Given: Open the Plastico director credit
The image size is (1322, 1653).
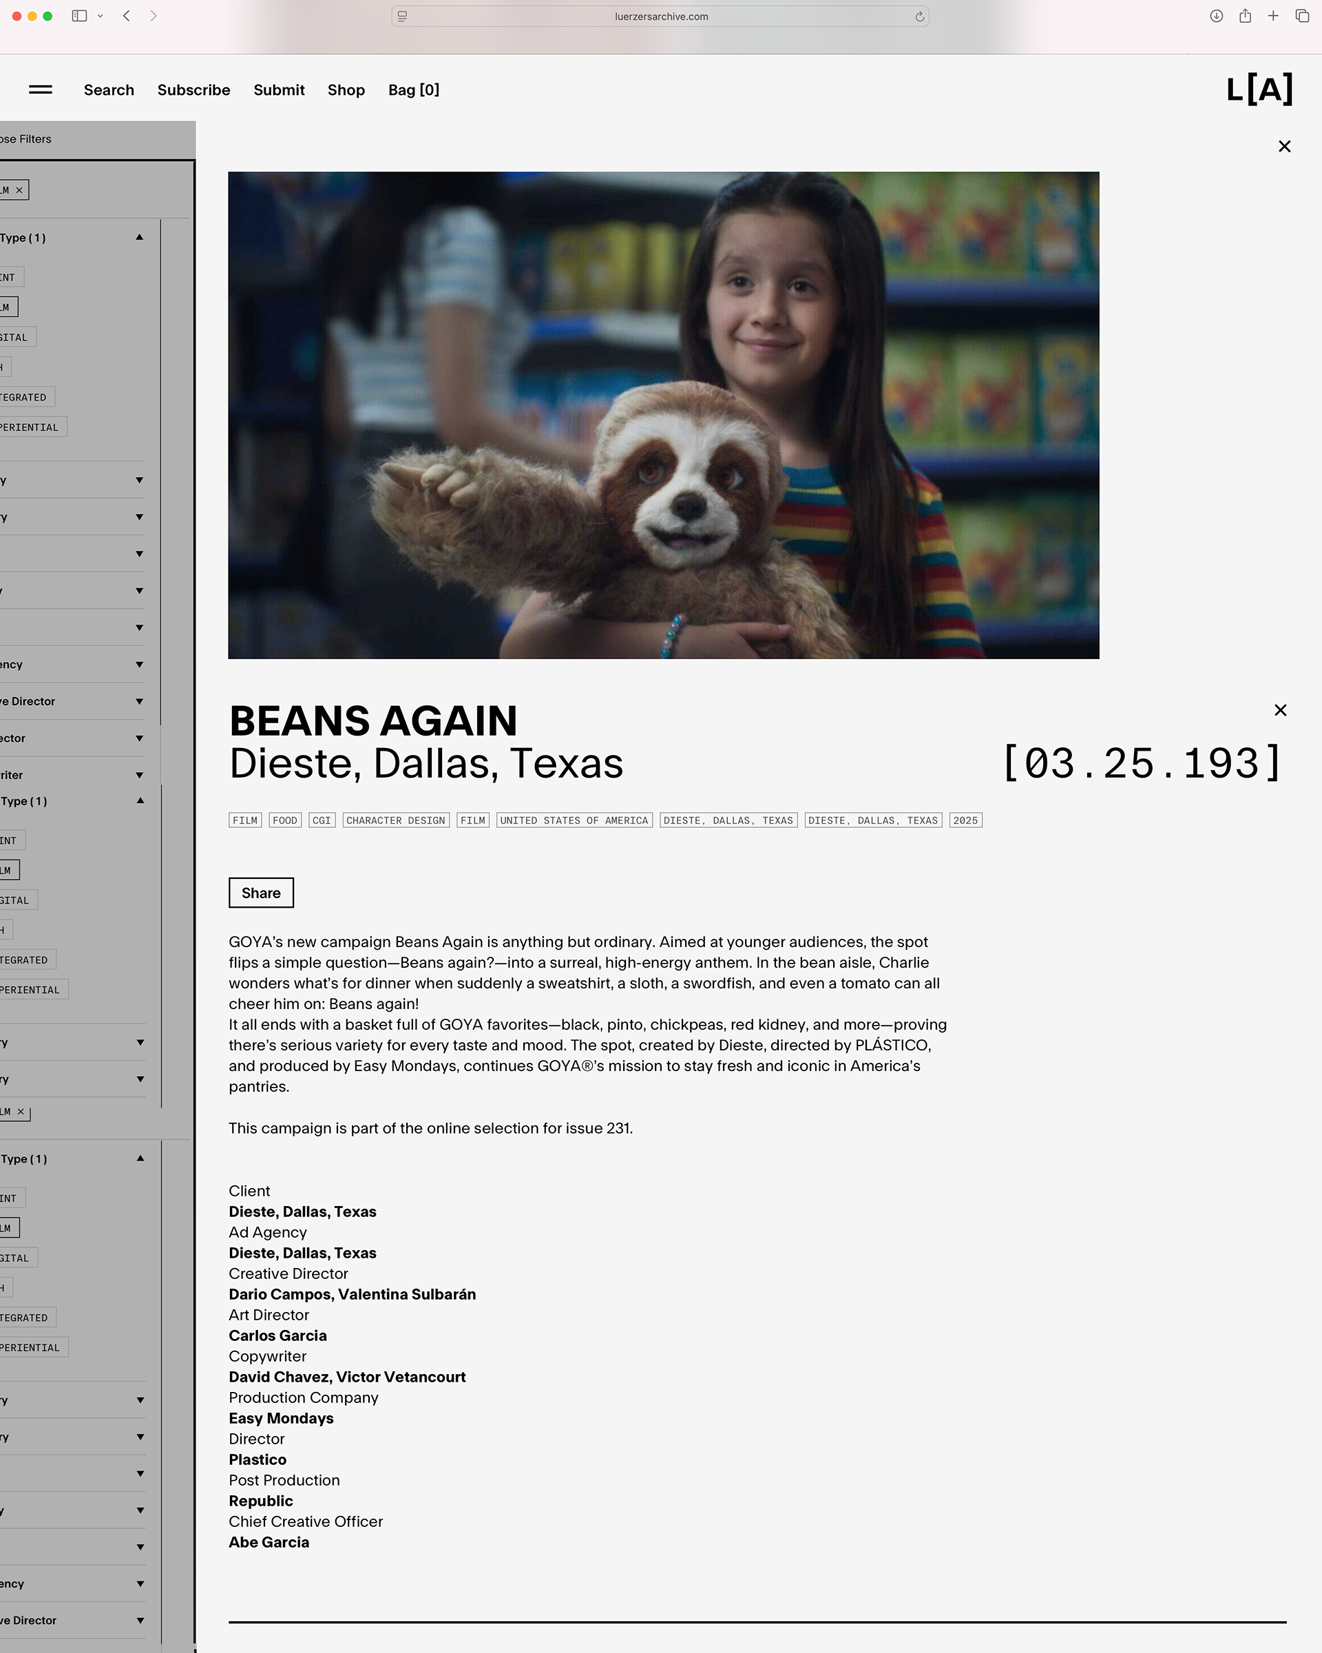Looking at the screenshot, I should (258, 1459).
